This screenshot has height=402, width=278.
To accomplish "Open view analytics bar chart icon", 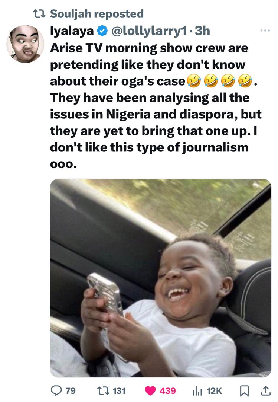I will pos(197,391).
